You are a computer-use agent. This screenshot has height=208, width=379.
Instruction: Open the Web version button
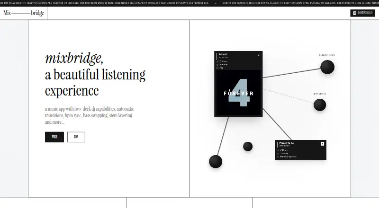tap(54, 137)
